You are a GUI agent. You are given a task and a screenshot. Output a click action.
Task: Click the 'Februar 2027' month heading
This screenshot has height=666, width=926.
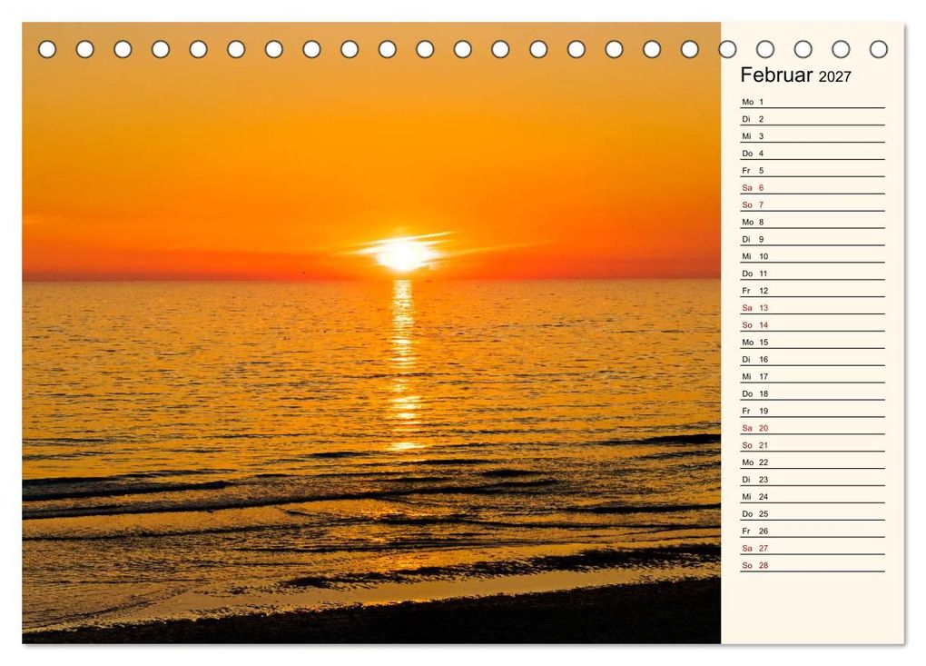tap(795, 75)
